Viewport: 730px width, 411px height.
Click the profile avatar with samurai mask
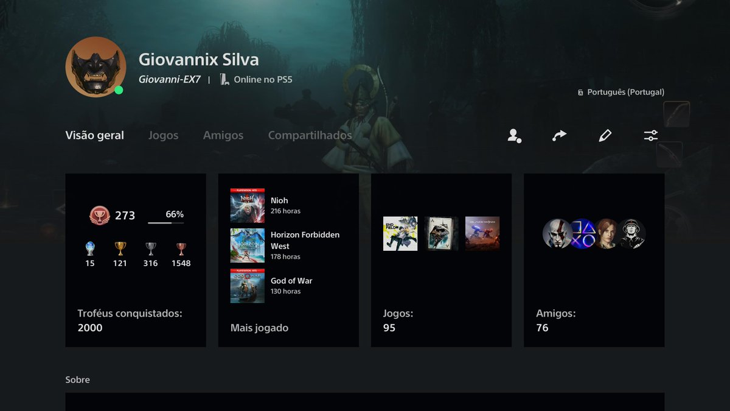tap(96, 67)
